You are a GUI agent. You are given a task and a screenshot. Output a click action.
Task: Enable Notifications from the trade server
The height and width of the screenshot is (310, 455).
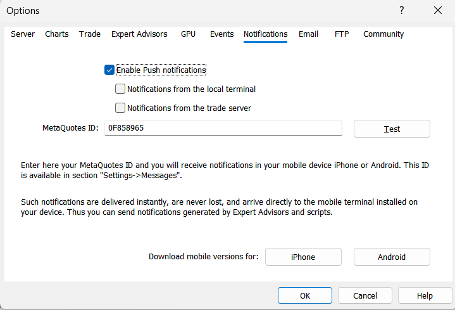point(120,108)
